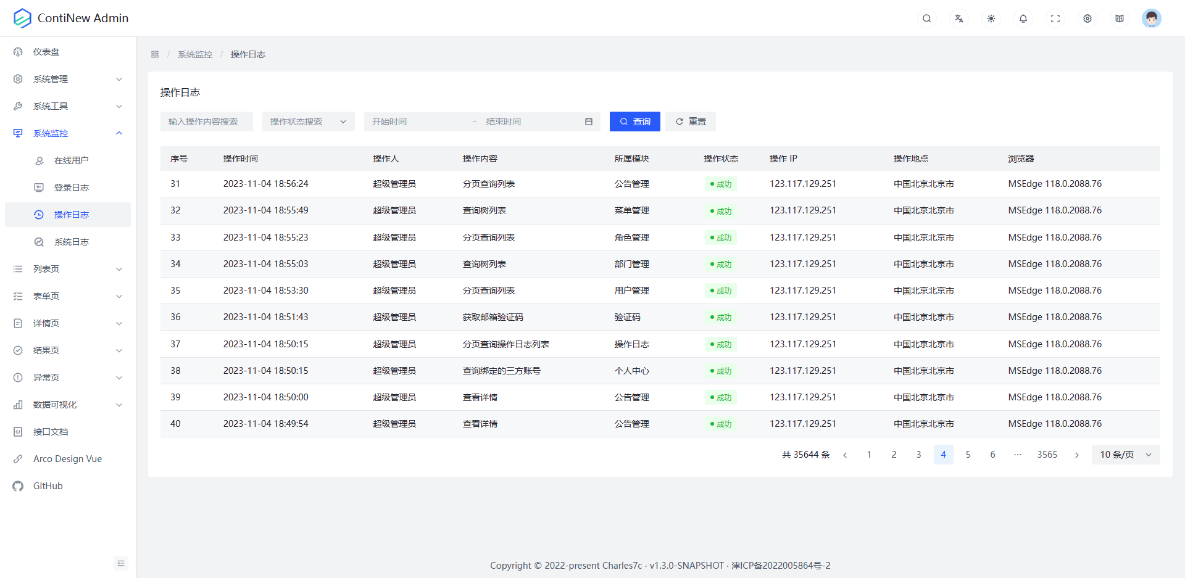Open the 10 条/页 page size dropdown

pos(1125,454)
